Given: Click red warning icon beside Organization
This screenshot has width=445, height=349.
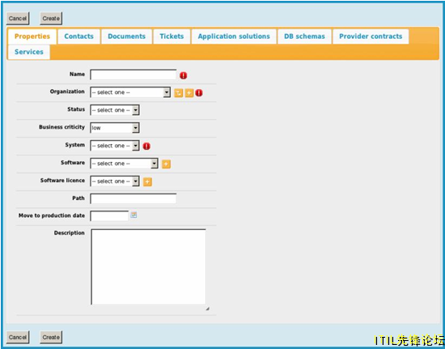Looking at the screenshot, I should click(x=199, y=93).
